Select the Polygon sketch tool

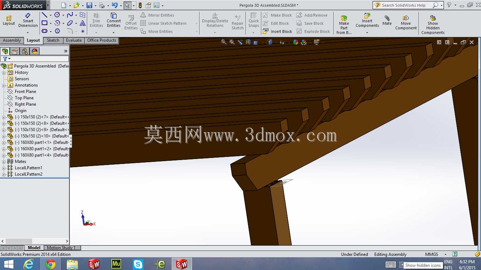(x=57, y=31)
